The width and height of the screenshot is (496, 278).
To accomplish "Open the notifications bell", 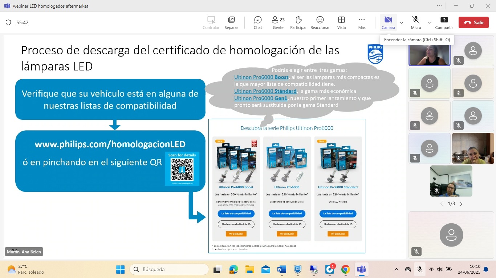I will coord(486,269).
